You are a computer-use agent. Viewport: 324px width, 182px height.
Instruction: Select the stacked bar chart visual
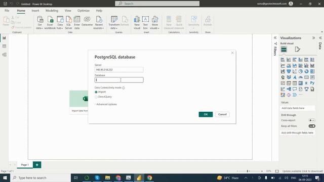coord(282,60)
